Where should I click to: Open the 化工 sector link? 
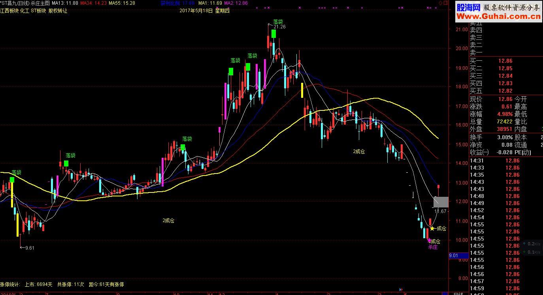pos(25,11)
